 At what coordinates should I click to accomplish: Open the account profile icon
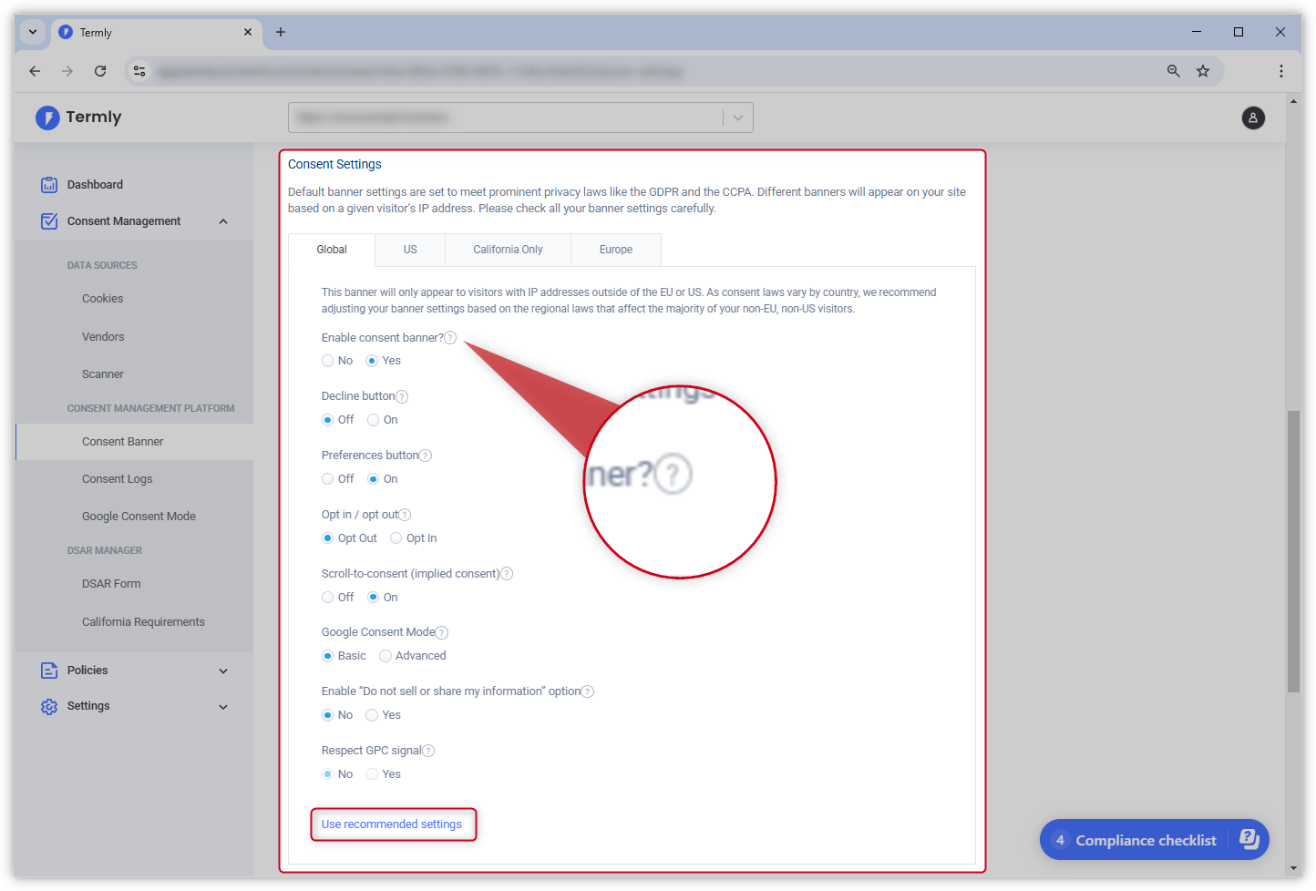(x=1253, y=118)
